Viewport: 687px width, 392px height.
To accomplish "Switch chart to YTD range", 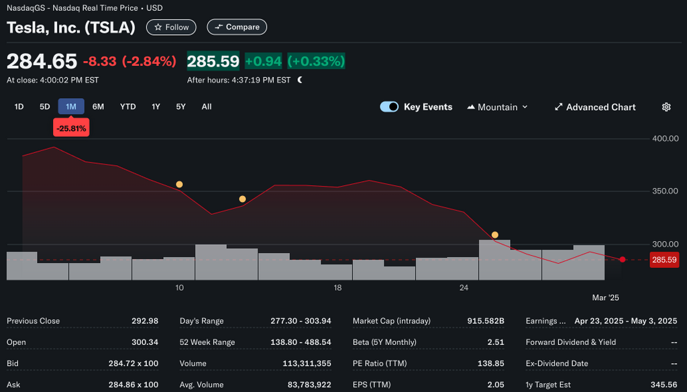I will [x=127, y=107].
